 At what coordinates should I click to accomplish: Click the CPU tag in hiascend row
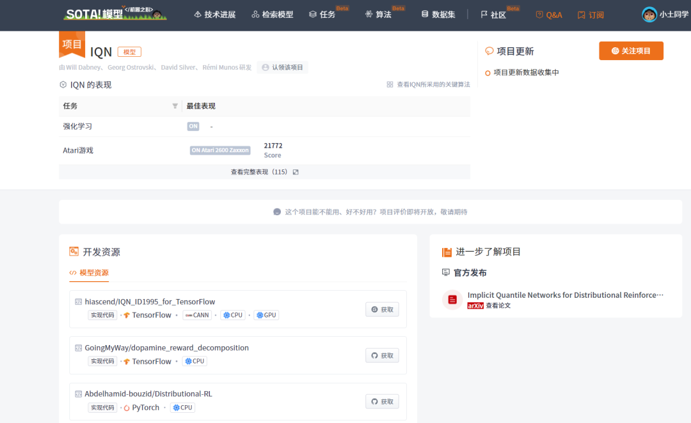click(x=233, y=315)
